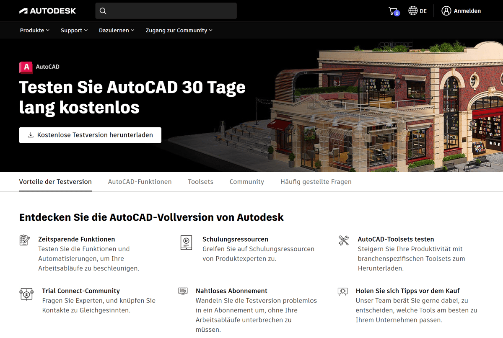Click the Tipps vor dem Kauf icon

[x=343, y=292]
